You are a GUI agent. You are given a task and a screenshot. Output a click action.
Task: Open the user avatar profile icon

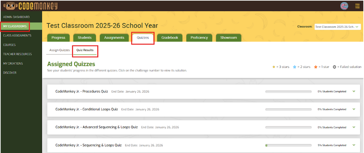point(344,6)
